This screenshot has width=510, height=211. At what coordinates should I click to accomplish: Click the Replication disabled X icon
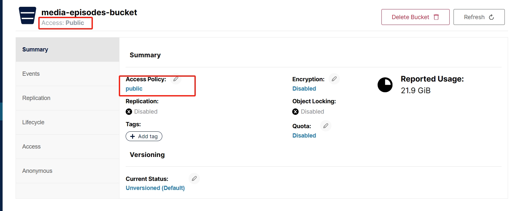(129, 112)
